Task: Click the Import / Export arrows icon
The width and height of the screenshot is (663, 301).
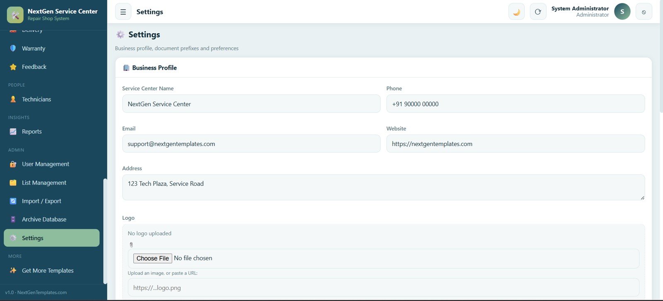Action: pos(13,201)
